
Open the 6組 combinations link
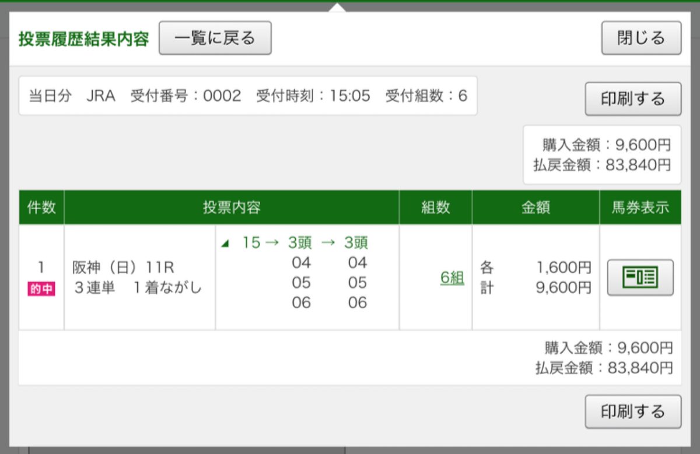coord(452,278)
